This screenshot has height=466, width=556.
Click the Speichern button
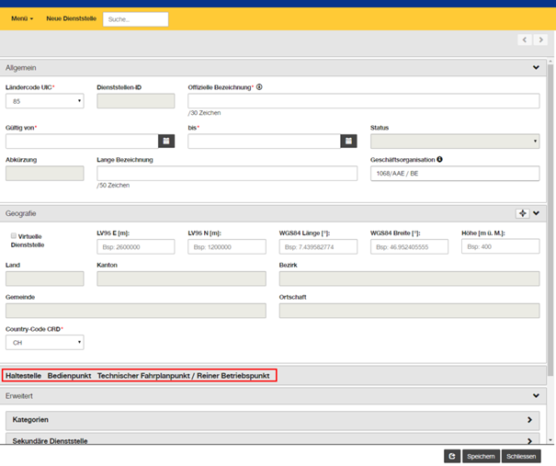(481, 456)
